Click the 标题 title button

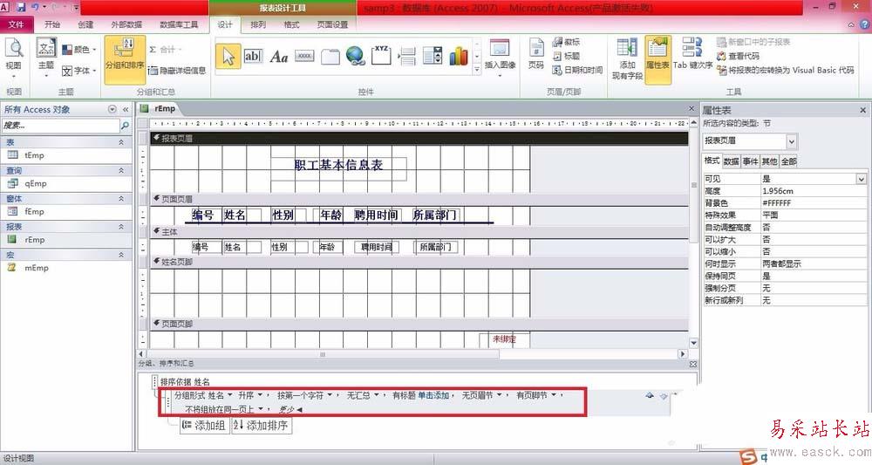[x=566, y=56]
